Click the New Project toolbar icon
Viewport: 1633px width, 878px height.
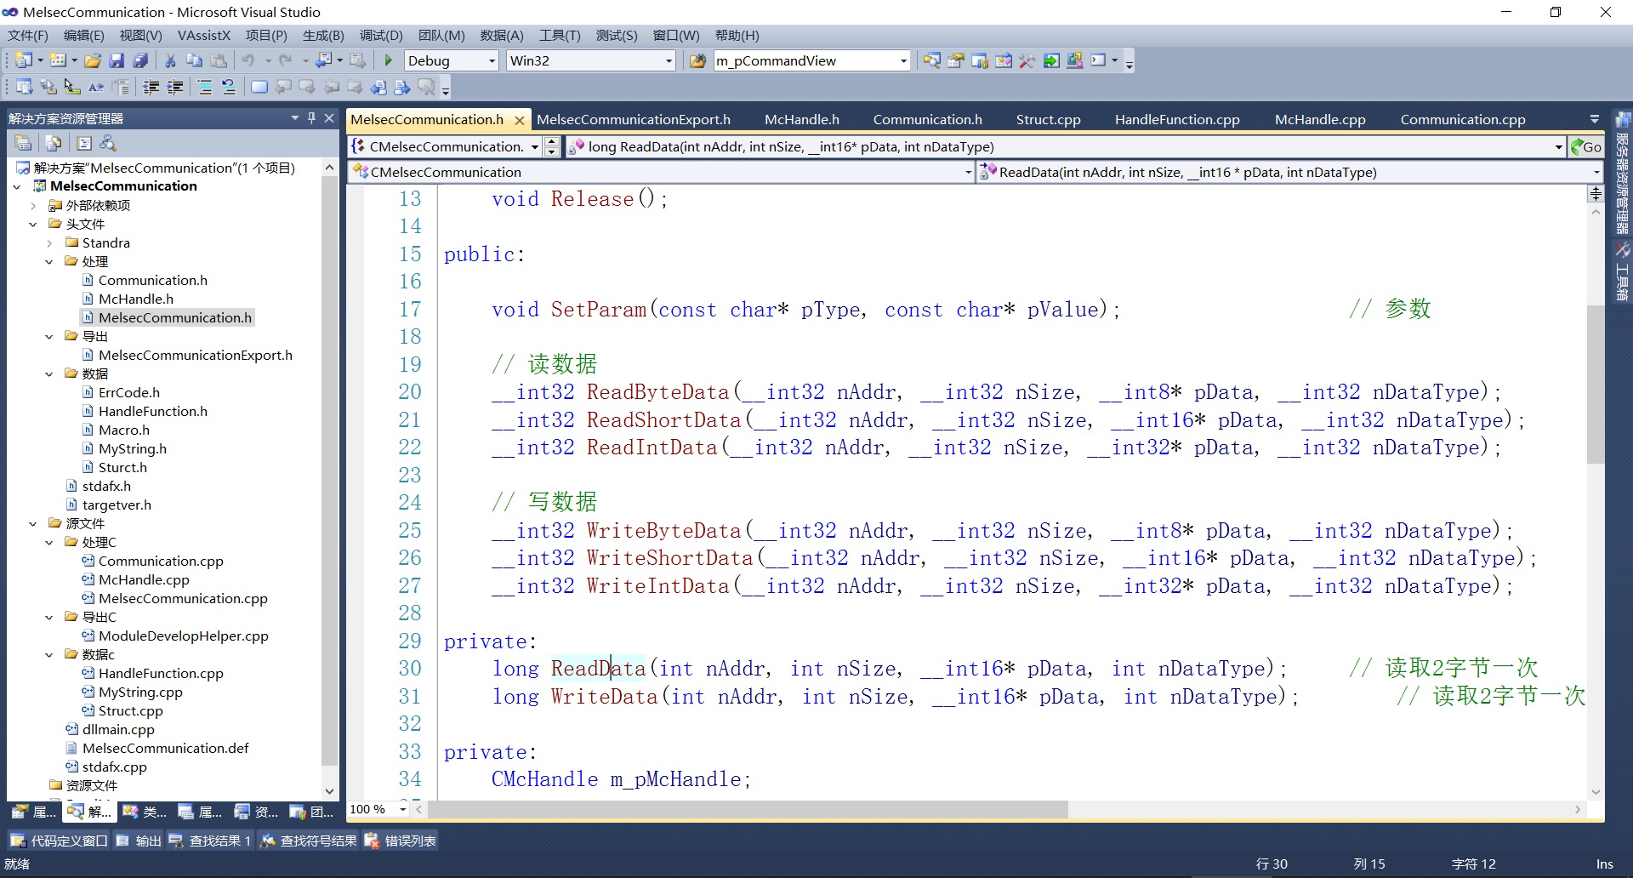click(23, 60)
